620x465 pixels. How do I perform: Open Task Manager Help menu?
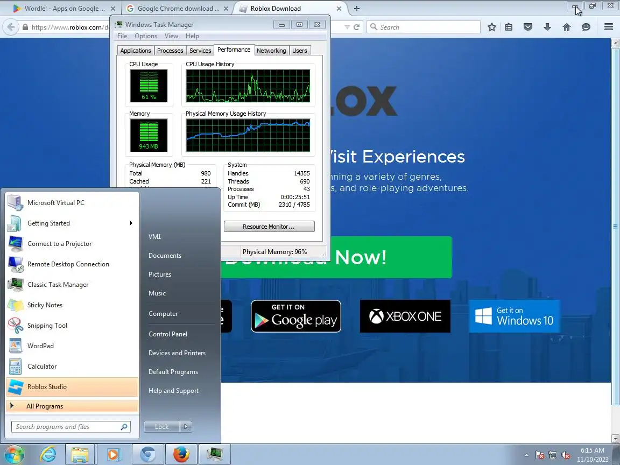point(192,36)
